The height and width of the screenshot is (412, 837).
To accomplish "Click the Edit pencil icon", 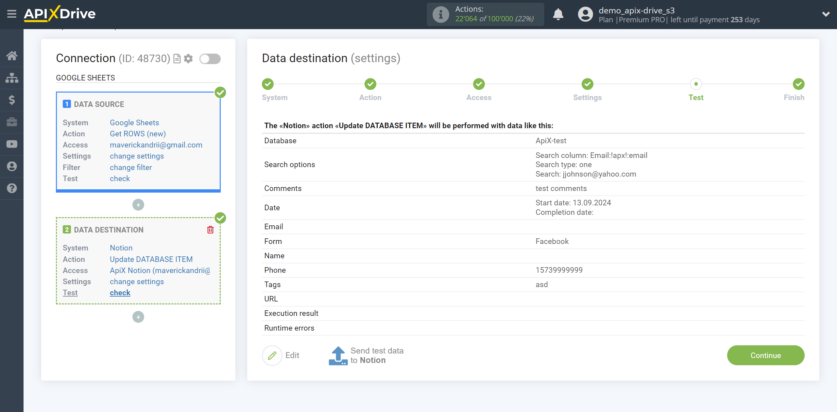I will coord(272,355).
